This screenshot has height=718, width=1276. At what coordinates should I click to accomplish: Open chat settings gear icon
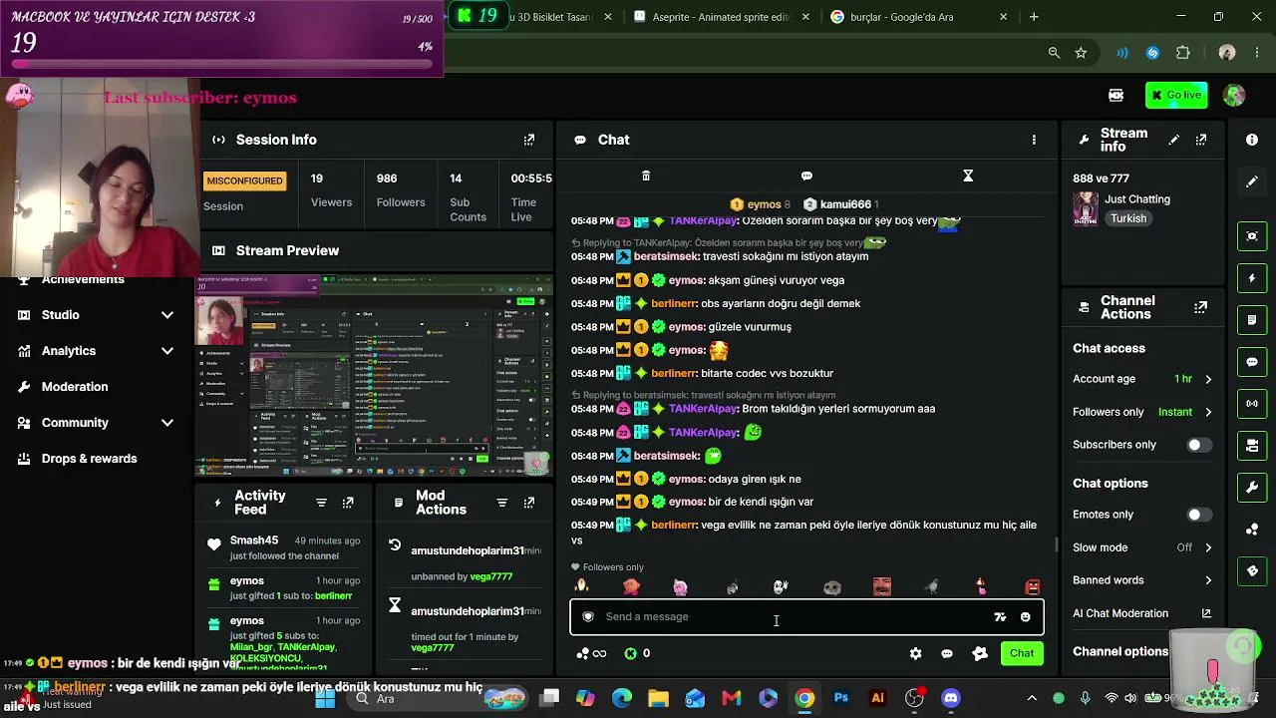pyautogui.click(x=915, y=654)
